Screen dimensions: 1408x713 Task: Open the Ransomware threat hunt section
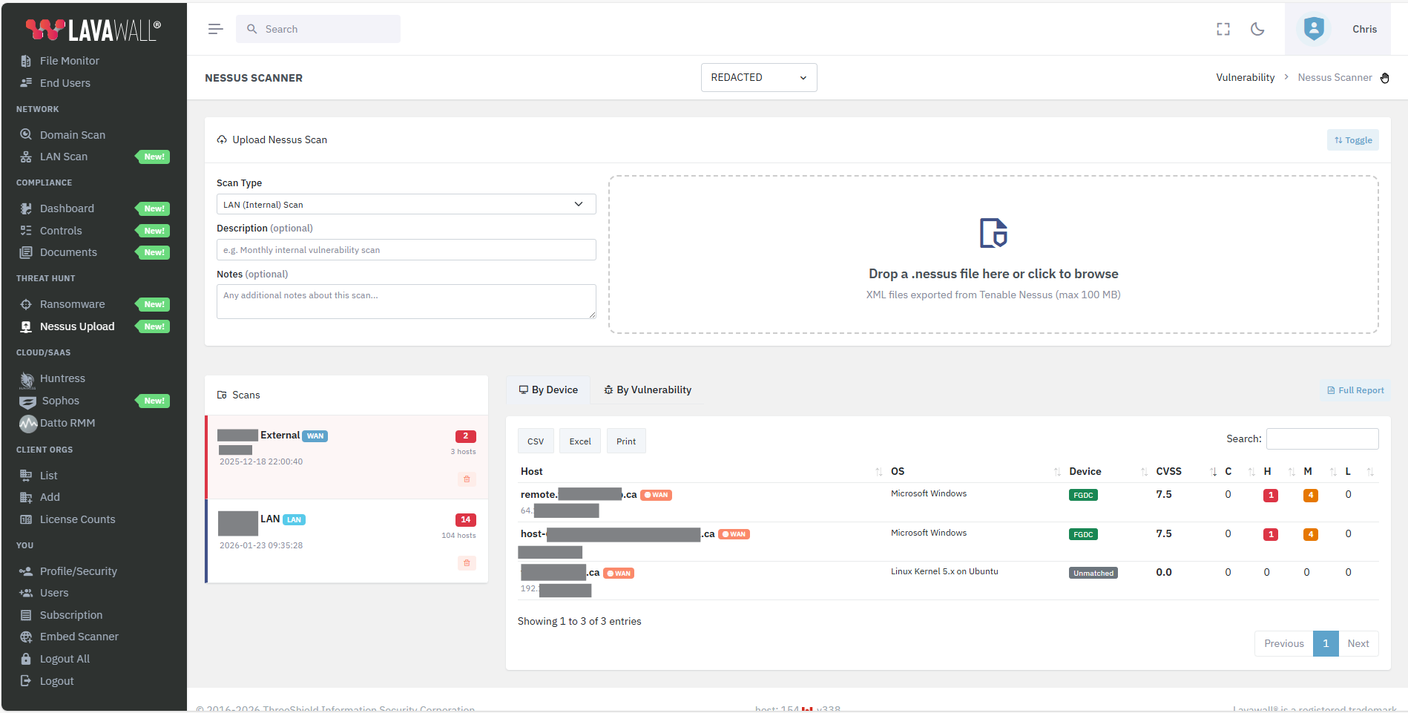72,303
